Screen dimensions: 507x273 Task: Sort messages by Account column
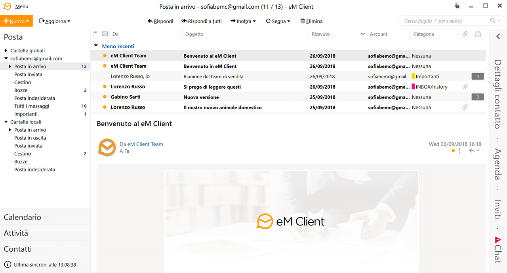coord(379,34)
